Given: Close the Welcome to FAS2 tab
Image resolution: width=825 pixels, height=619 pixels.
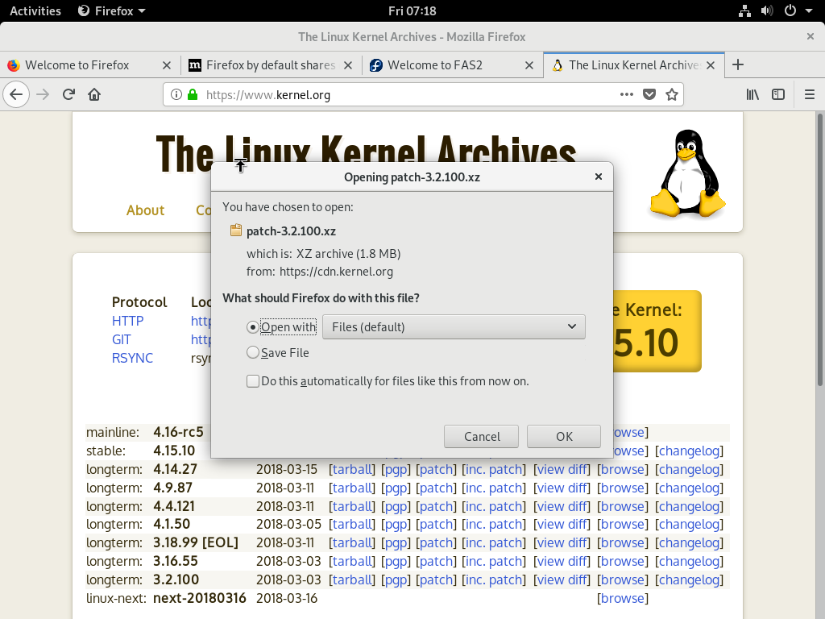Looking at the screenshot, I should point(529,65).
